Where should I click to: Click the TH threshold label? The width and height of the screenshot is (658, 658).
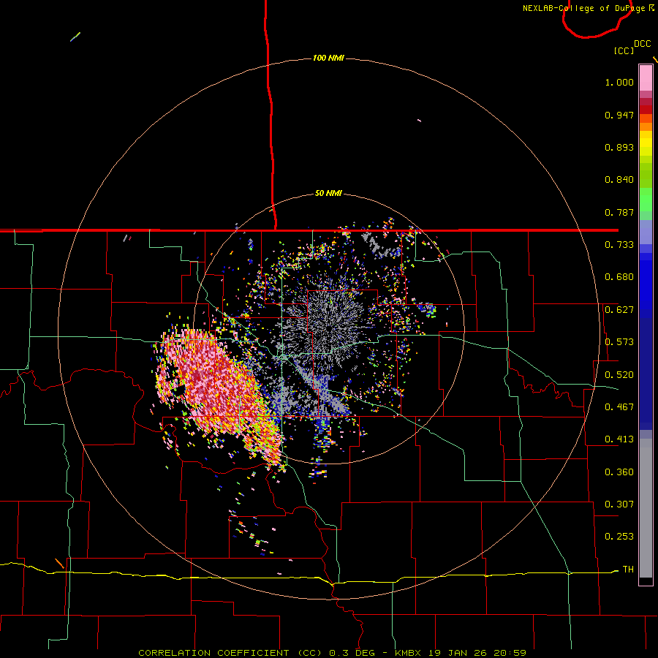tap(628, 570)
